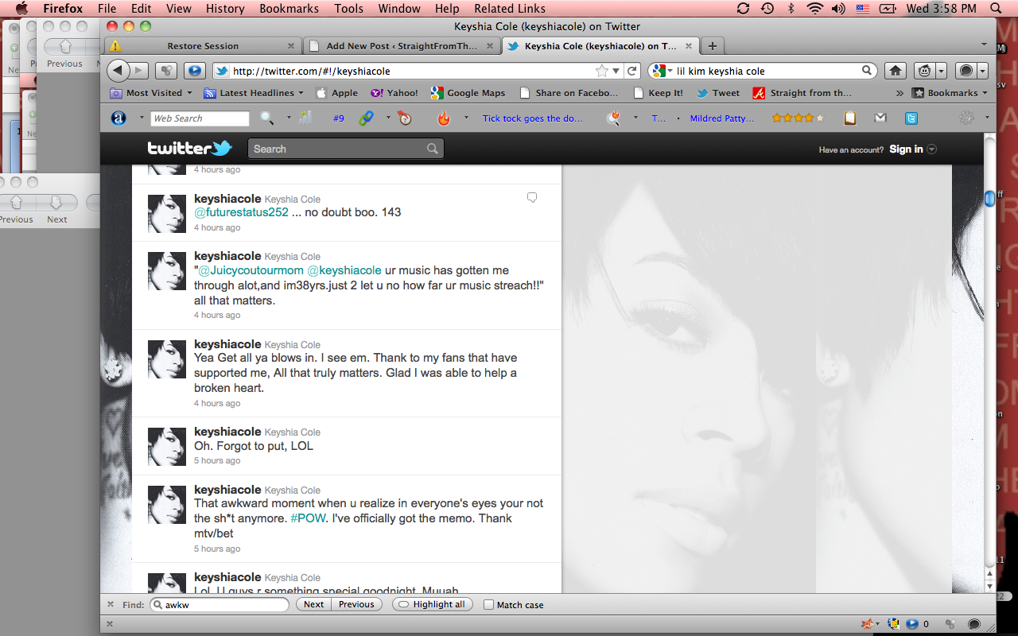
Task: Click the mail envelope icon in Alexa toolbar
Action: point(880,118)
